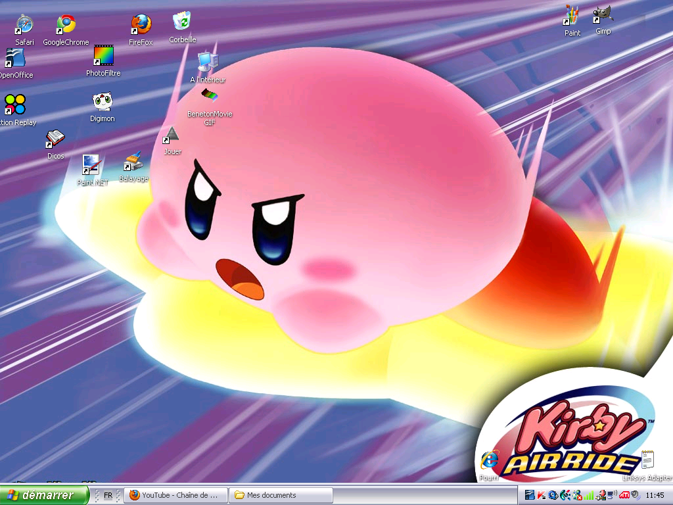This screenshot has height=505, width=673.
Task: Switch to the YouTube Firefox taskbar window
Action: (175, 495)
